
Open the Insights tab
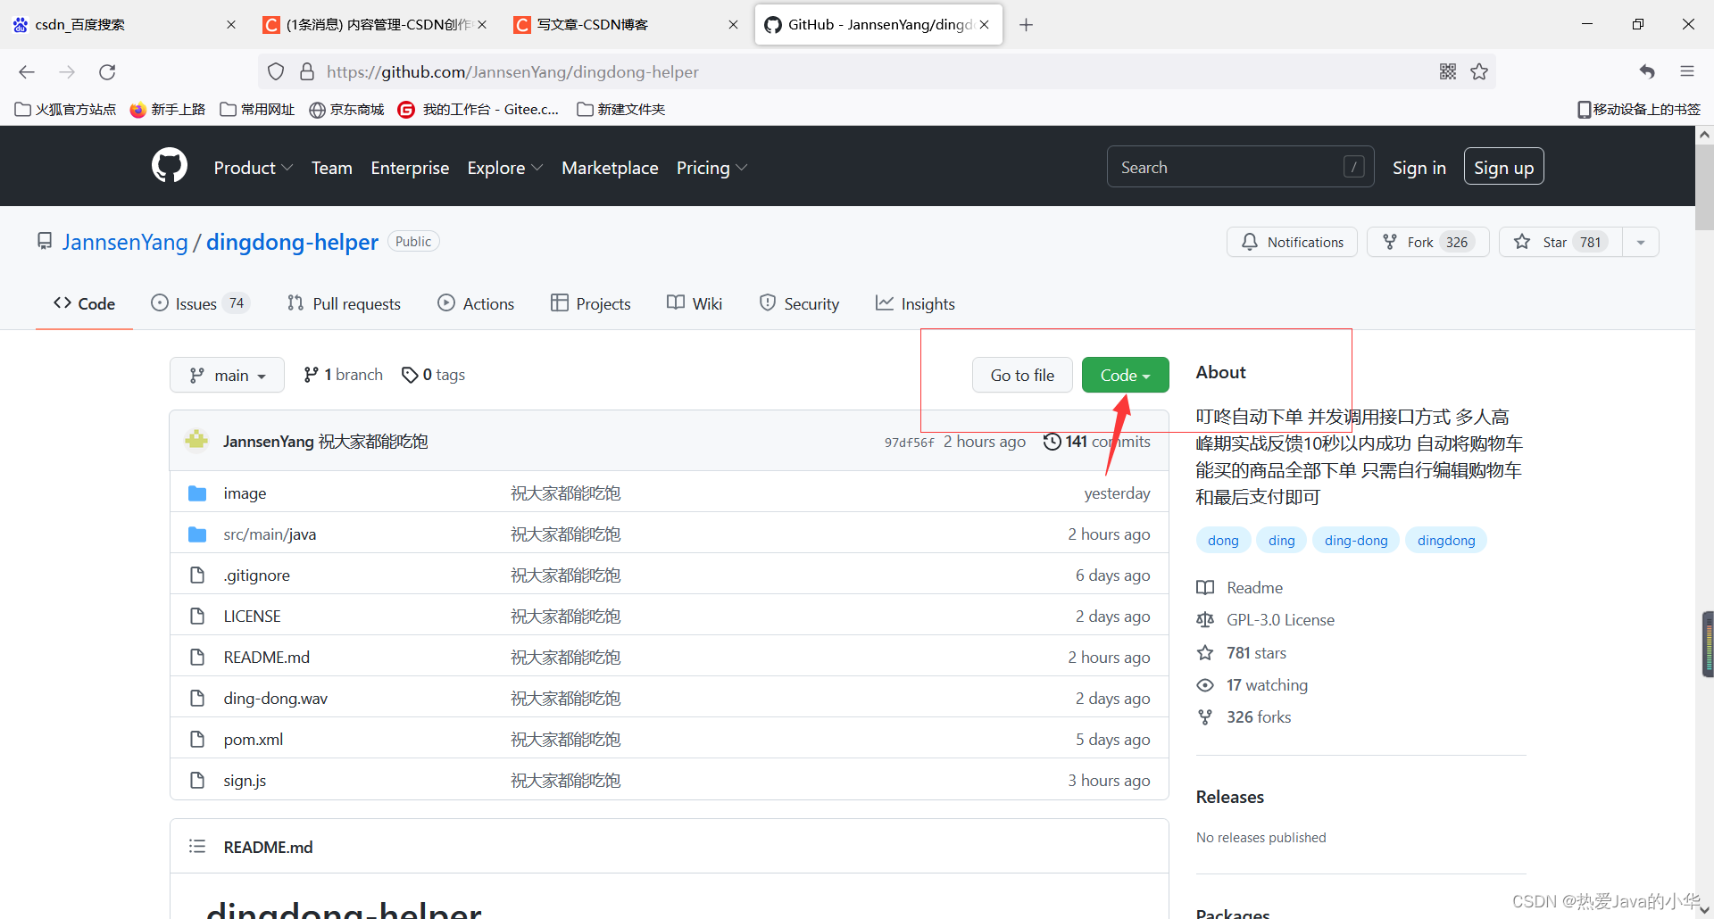915,303
